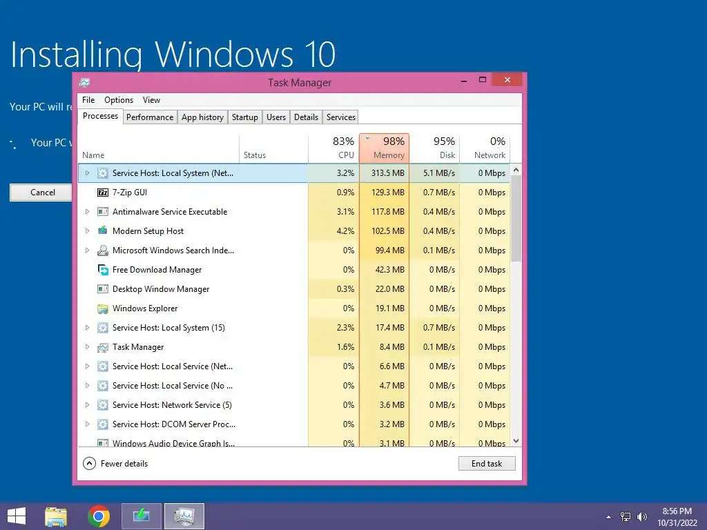Viewport: 707px width, 530px height.
Task: Expand Microsoft Windows Search Indexer process
Action: [88, 250]
